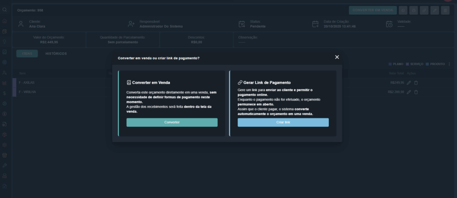Click the PLANO legend color square
The height and width of the screenshot is (198, 457).
390,64
